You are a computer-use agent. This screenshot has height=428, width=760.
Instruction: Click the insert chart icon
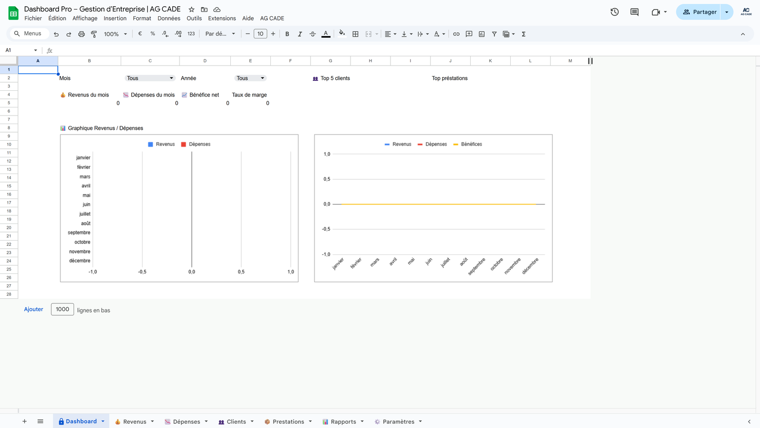(x=482, y=34)
